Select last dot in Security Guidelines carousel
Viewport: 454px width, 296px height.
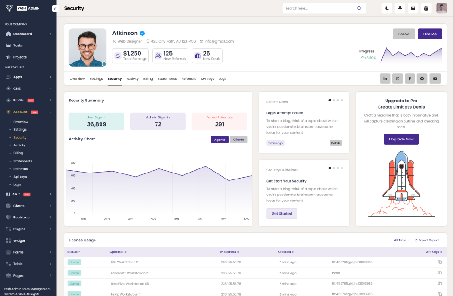pos(342,168)
